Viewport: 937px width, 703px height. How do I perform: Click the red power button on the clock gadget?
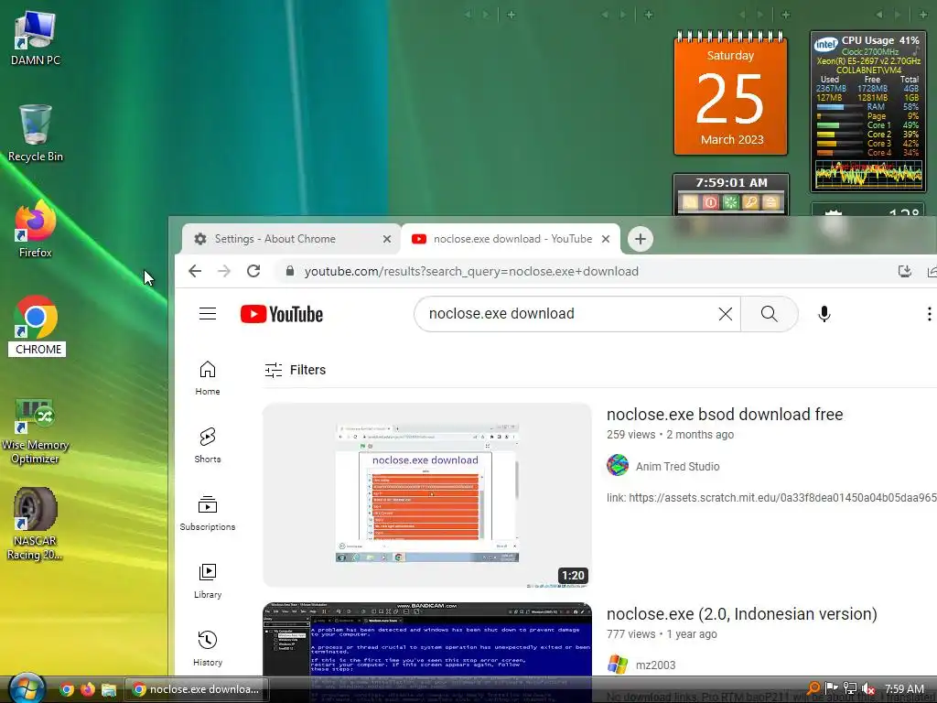click(710, 202)
